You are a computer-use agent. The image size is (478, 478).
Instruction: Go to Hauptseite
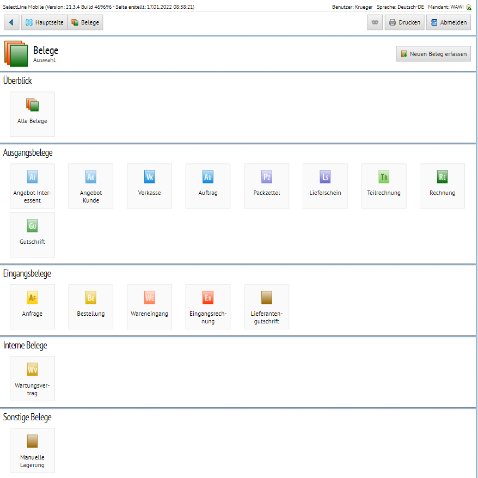(x=45, y=22)
